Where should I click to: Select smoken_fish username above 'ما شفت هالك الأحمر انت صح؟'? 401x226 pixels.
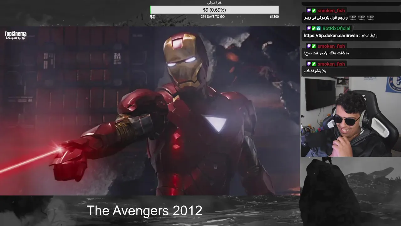[331, 46]
